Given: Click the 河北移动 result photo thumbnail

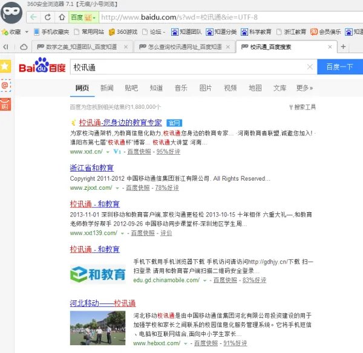Looking at the screenshot, I should coord(97,328).
